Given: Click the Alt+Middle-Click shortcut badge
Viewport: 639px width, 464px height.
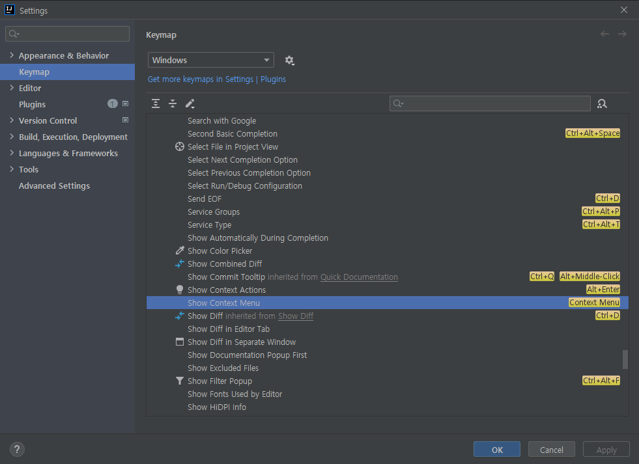Looking at the screenshot, I should 589,277.
